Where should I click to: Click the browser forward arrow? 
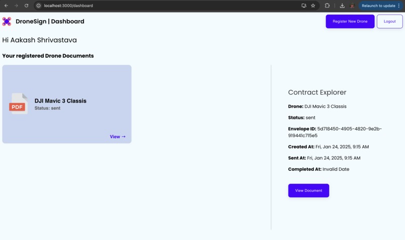[16, 6]
